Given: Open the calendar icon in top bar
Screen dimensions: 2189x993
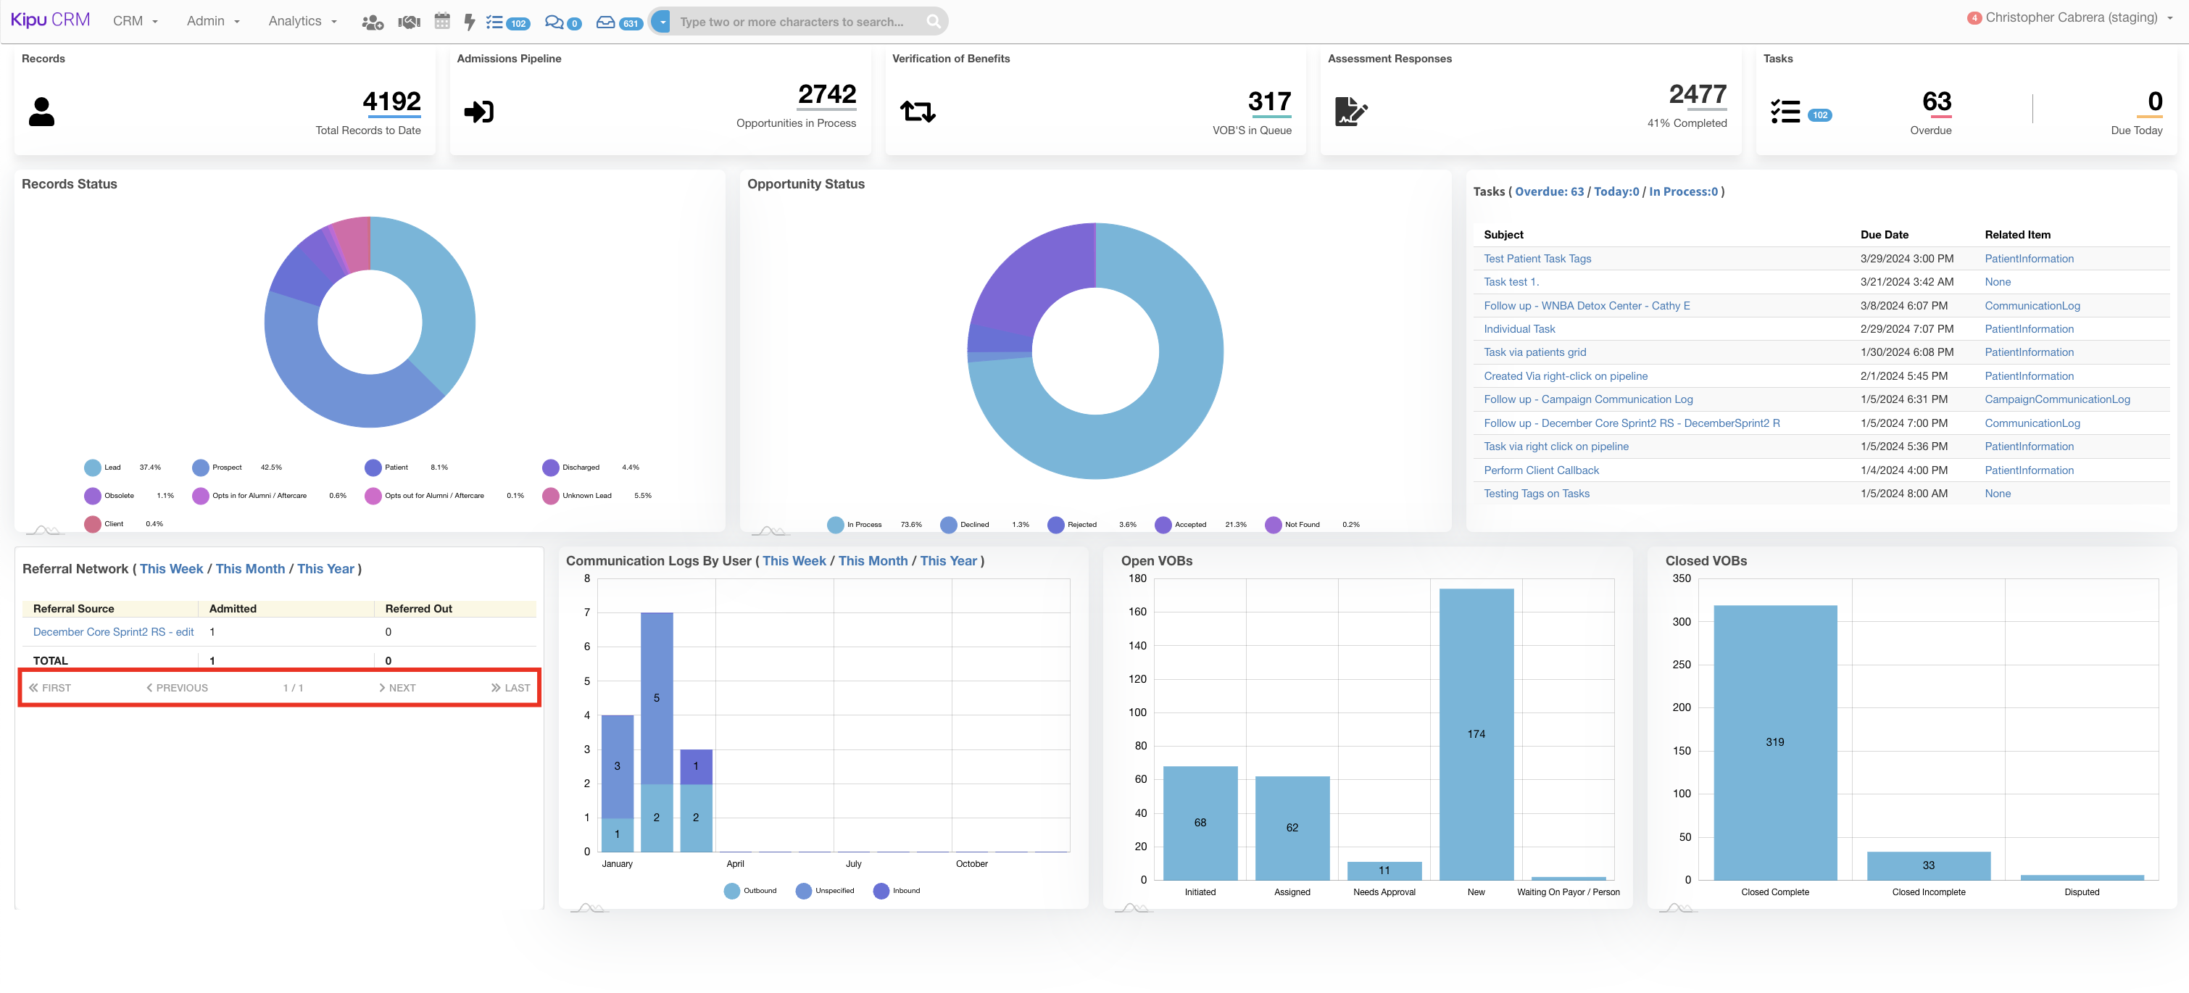Looking at the screenshot, I should 442,21.
